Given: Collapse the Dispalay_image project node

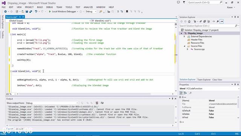Looking at the screenshot, I should tap(182, 34).
